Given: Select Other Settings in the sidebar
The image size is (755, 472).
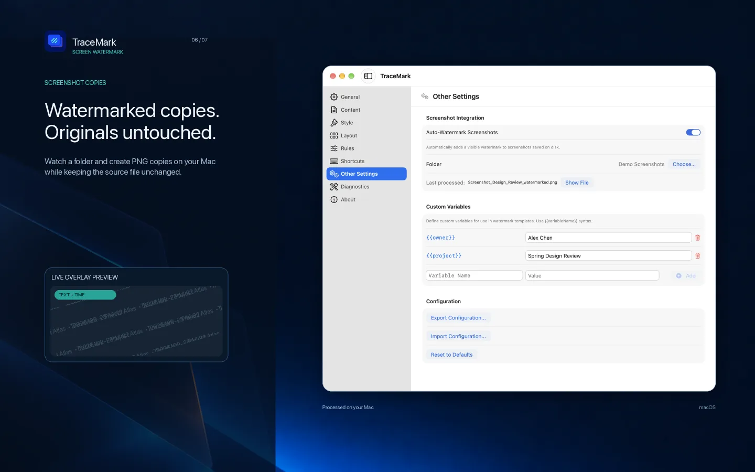Looking at the screenshot, I should click(366, 174).
